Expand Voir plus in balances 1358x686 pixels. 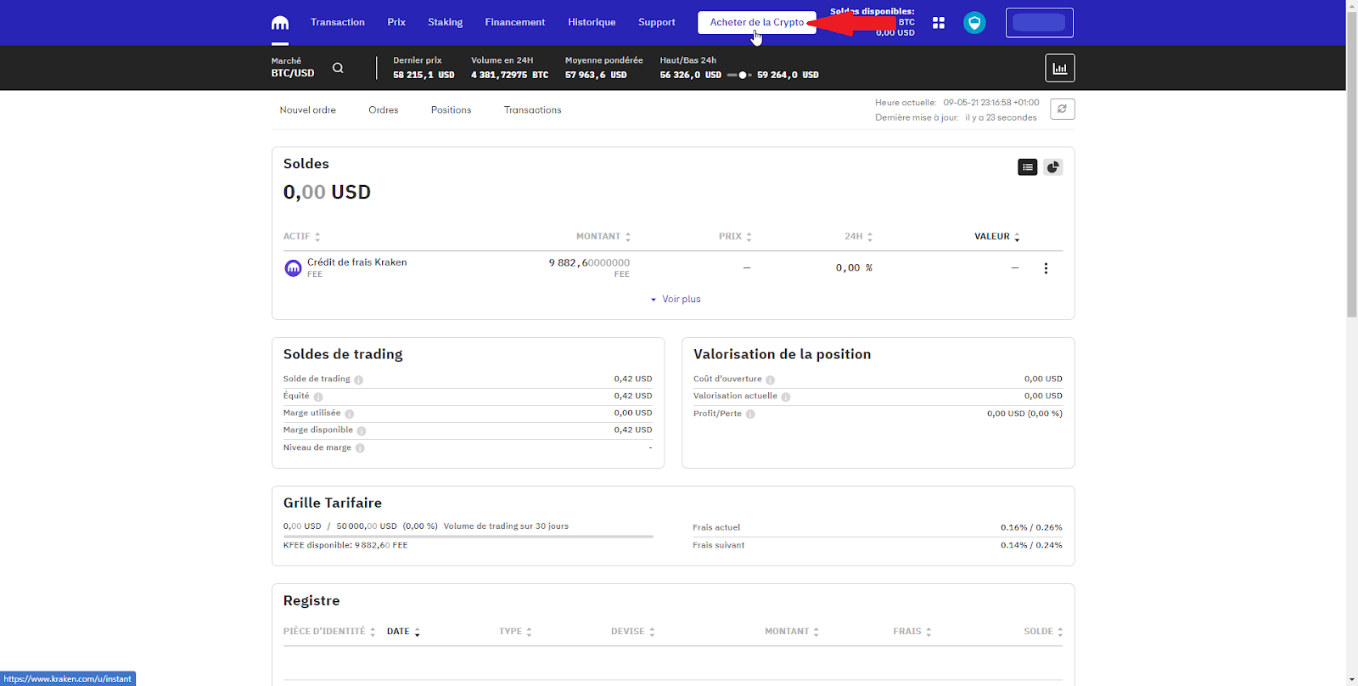(676, 299)
